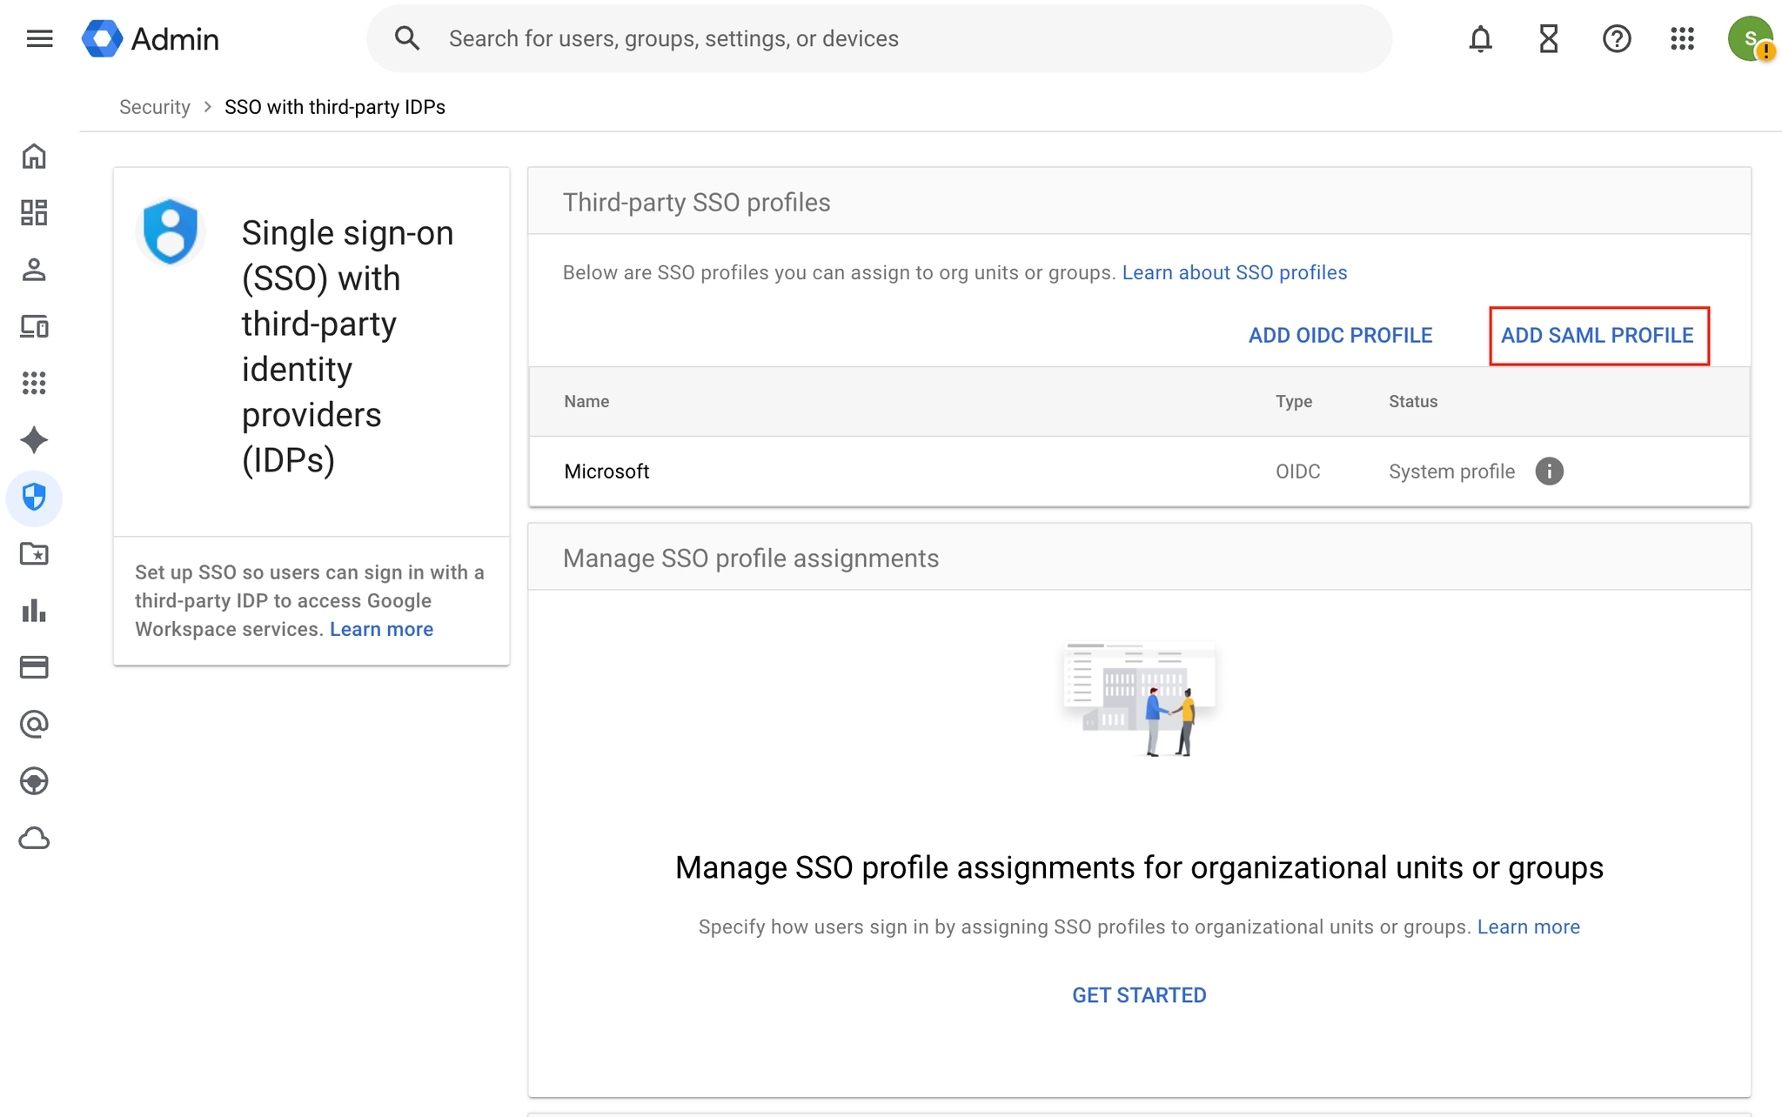
Task: Open the Reporting bar chart icon
Action: click(x=34, y=611)
